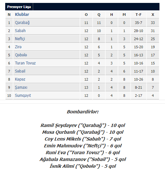165x171 pixels.
Task: Click Qarabağ's 35-7 goal difference cell
Action: tap(139, 23)
